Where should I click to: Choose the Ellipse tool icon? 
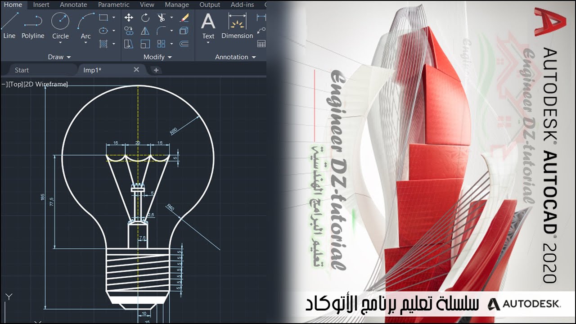coord(103,31)
